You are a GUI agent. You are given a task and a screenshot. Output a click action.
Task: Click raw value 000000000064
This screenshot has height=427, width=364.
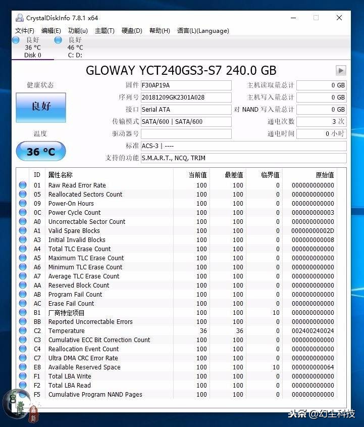click(313, 367)
